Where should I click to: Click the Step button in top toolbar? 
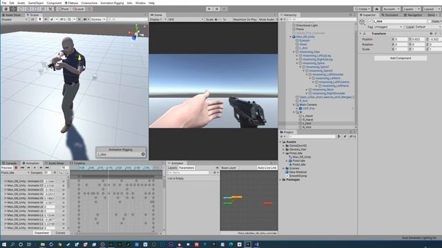[x=224, y=9]
